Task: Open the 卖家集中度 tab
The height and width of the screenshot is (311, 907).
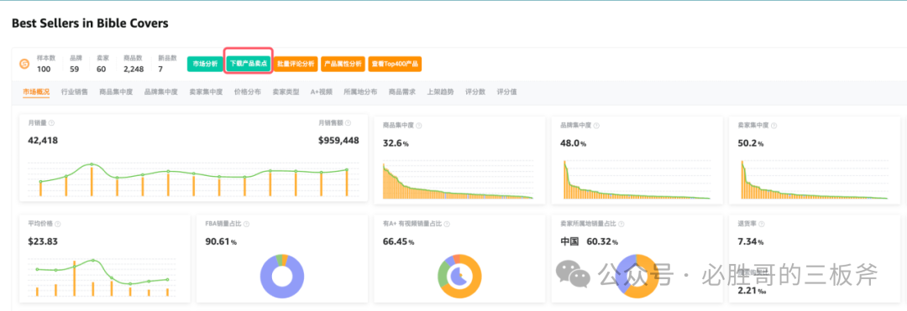Action: 206,91
